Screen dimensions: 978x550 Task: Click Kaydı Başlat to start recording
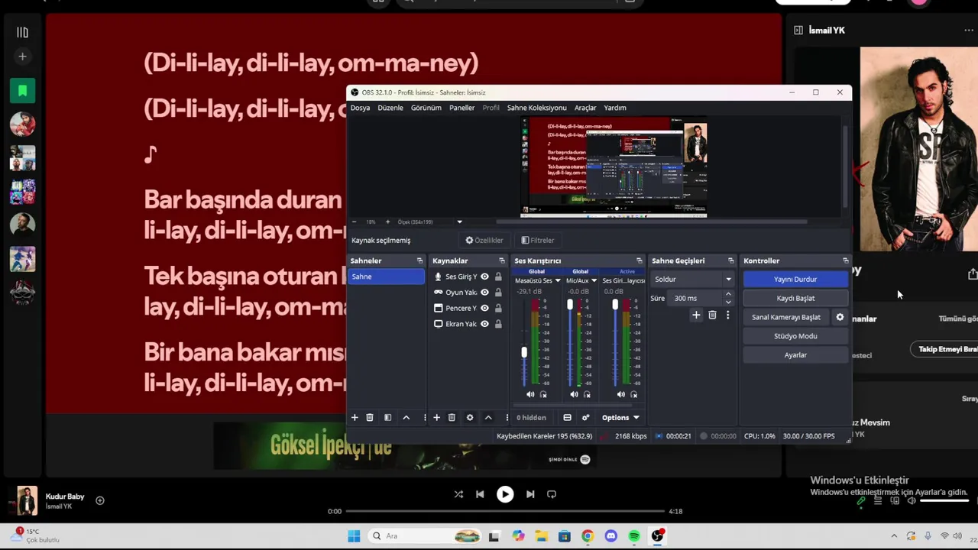point(795,298)
